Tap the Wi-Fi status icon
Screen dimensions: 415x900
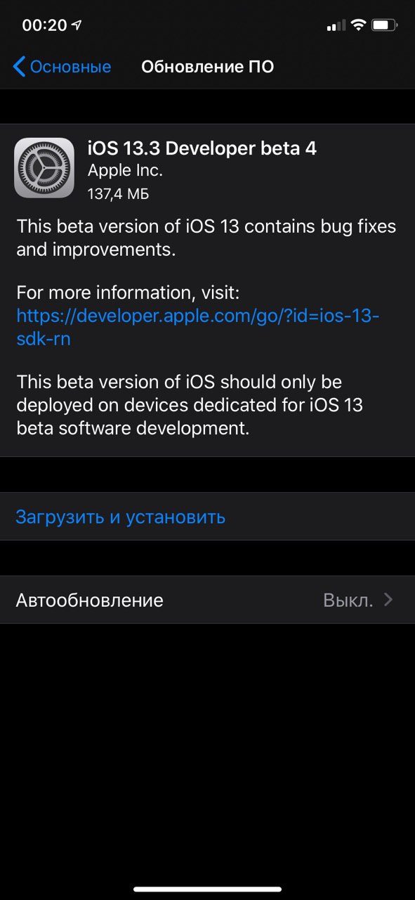point(358,25)
